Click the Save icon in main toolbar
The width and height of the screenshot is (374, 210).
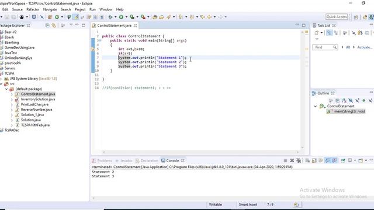pyautogui.click(x=7, y=17)
